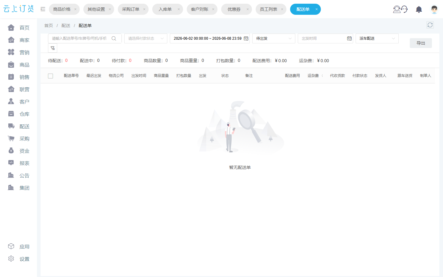Open the 营销 marketing sidebar icon

click(11, 52)
